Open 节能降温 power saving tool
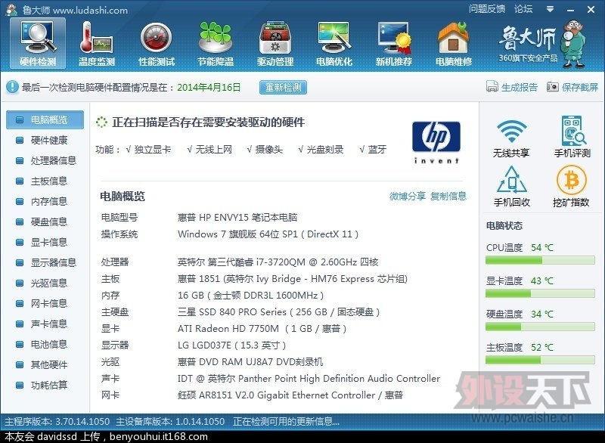This screenshot has width=605, height=443. pyautogui.click(x=216, y=44)
